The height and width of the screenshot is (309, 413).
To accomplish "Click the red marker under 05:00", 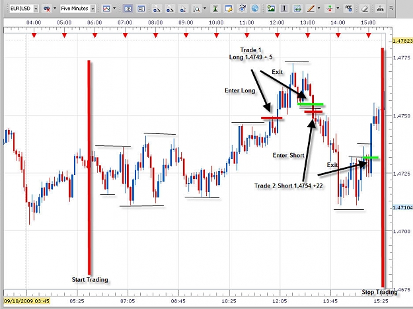I will pos(64,35).
